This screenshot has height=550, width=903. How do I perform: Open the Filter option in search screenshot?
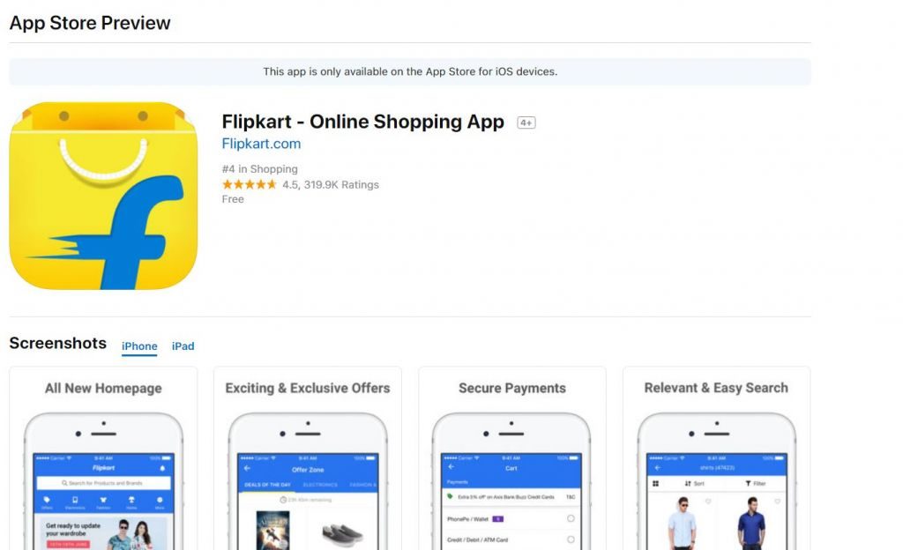click(756, 483)
